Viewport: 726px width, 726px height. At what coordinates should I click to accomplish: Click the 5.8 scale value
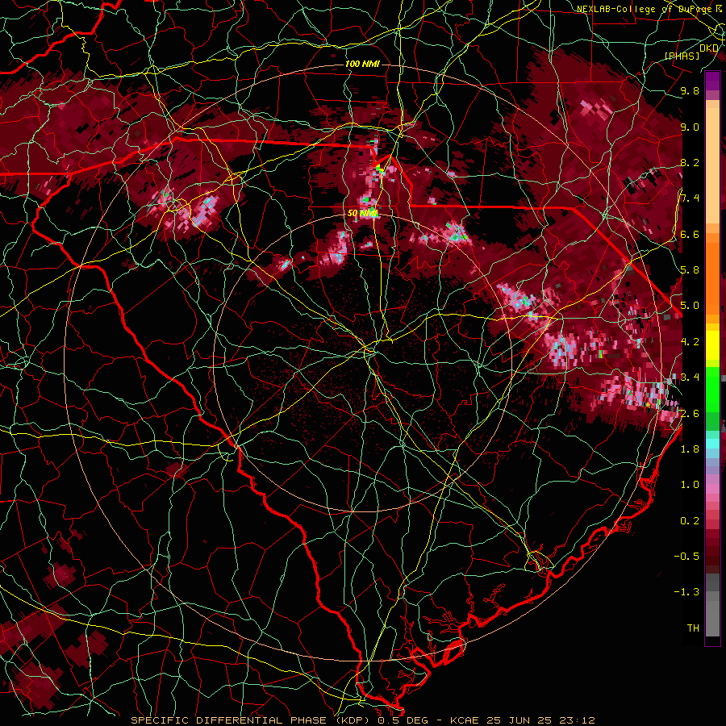click(690, 270)
